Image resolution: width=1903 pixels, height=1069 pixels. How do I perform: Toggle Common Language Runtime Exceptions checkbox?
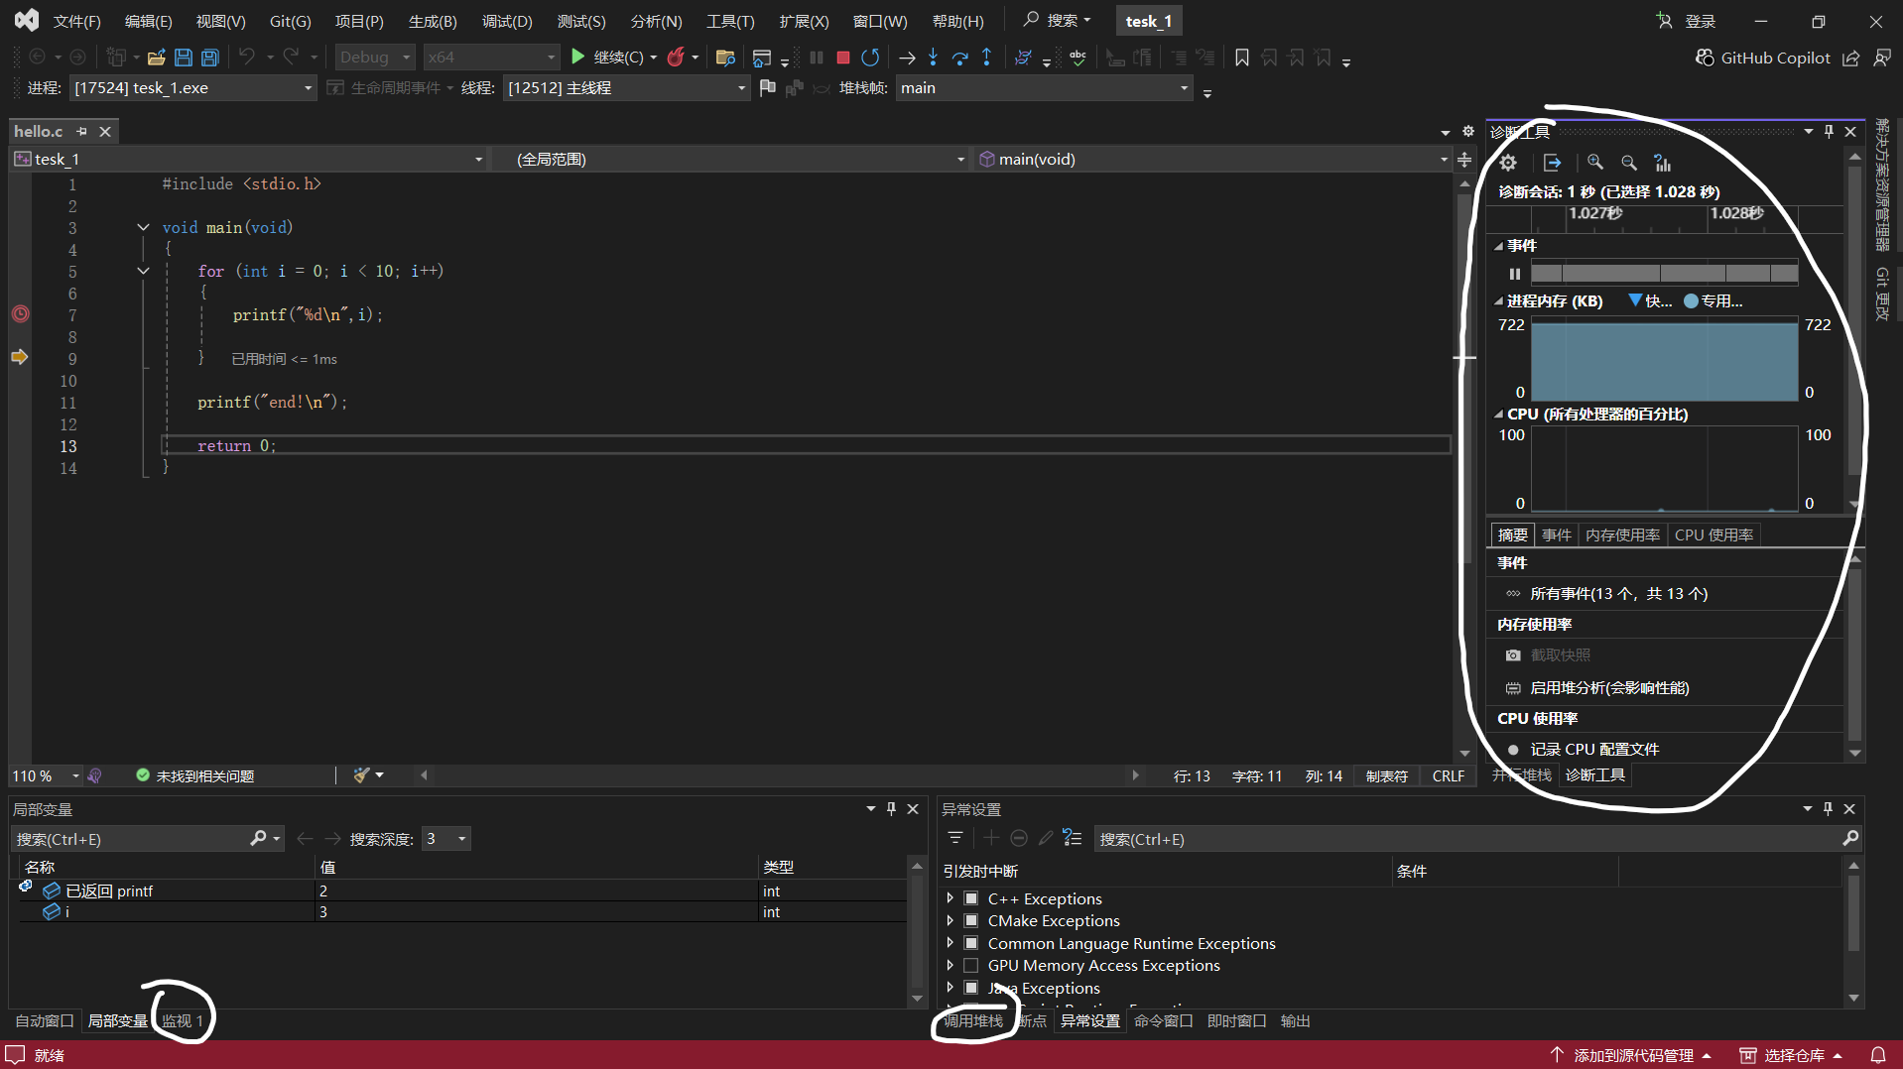tap(971, 943)
